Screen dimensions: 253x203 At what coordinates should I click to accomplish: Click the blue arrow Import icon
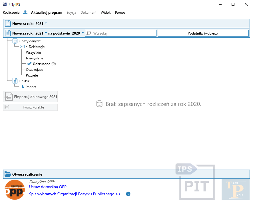tap(23, 87)
